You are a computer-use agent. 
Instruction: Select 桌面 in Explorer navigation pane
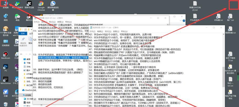pos(27,59)
